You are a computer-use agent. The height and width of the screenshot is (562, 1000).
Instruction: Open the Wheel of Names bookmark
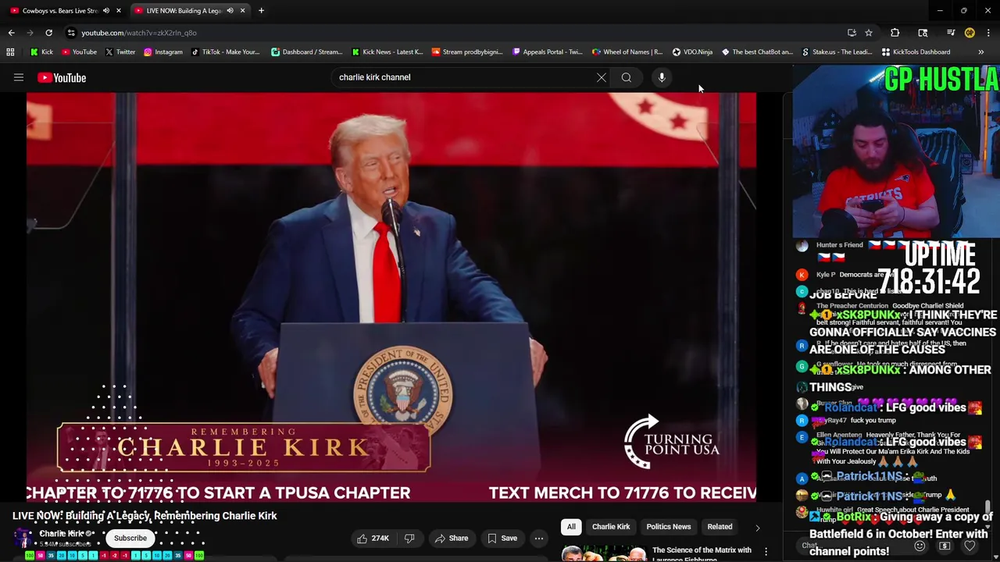click(627, 52)
